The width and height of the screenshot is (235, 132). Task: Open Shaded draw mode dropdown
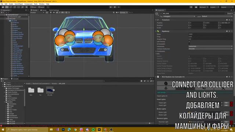pyautogui.click(x=37, y=12)
